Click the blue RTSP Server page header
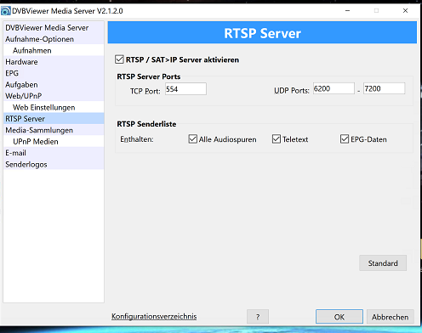The image size is (422, 333). tap(262, 32)
